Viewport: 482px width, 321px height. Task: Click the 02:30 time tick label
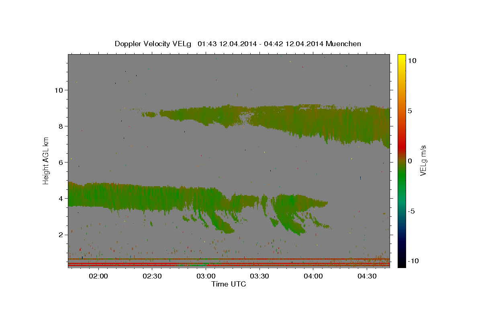pyautogui.click(x=152, y=276)
